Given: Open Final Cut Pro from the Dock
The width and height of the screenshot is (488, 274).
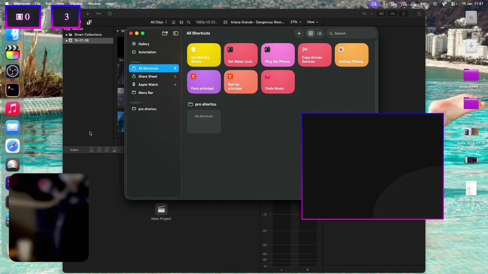Looking at the screenshot, I should pyautogui.click(x=13, y=53).
